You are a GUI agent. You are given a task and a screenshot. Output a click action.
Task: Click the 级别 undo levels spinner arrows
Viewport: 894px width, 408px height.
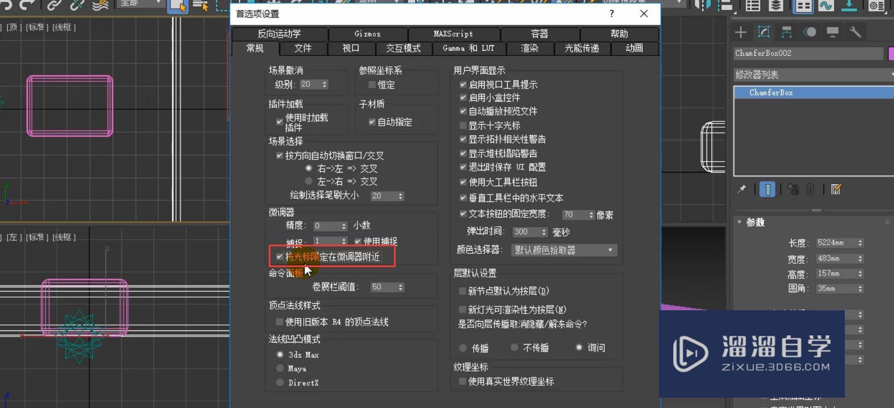coord(325,85)
